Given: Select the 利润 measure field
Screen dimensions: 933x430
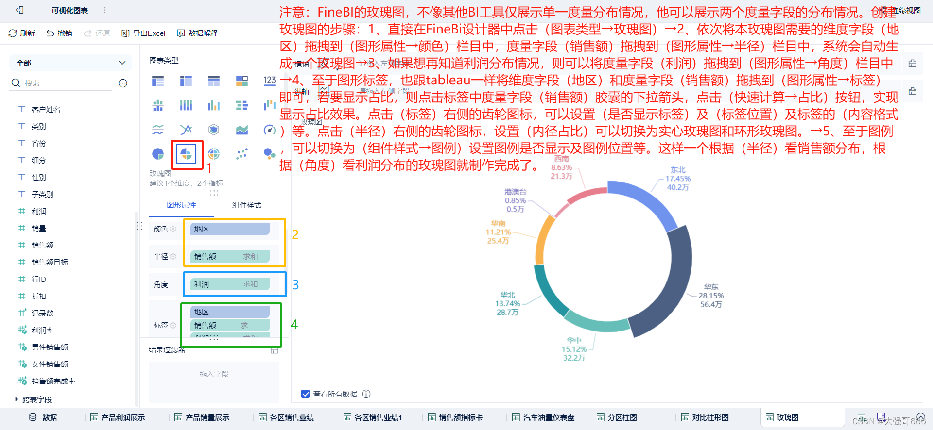Looking at the screenshot, I should (39, 211).
